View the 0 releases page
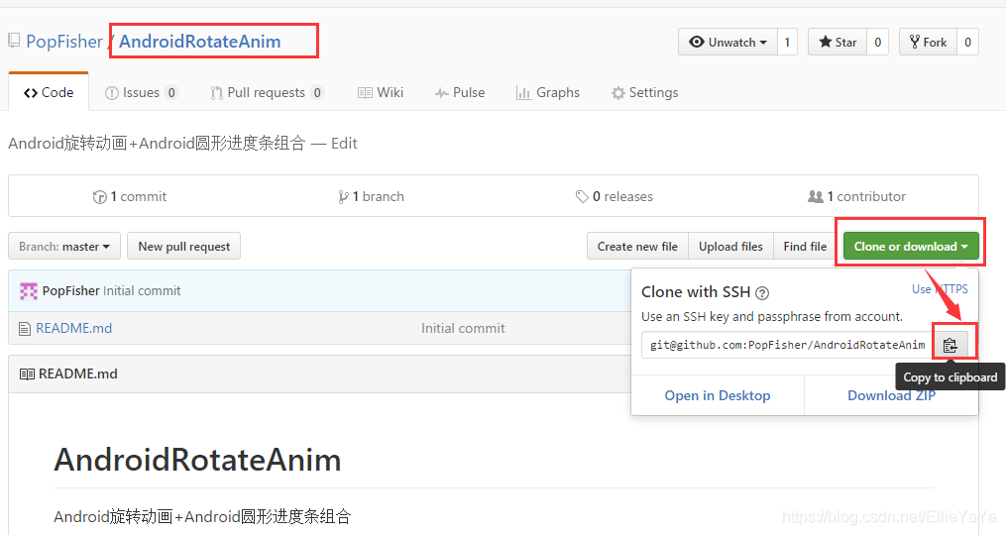Screen dimensions: 1006x535 pyautogui.click(x=614, y=196)
